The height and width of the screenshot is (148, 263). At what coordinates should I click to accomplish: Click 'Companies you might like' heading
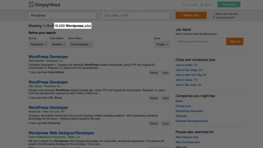click(x=195, y=96)
